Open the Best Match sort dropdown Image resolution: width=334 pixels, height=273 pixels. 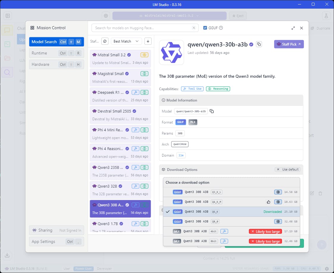point(126,41)
